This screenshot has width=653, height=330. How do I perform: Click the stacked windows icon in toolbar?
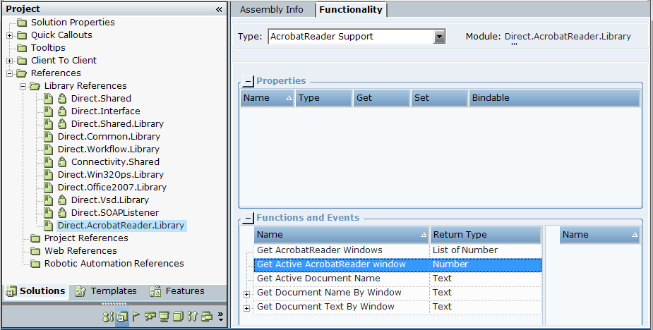coord(206,317)
